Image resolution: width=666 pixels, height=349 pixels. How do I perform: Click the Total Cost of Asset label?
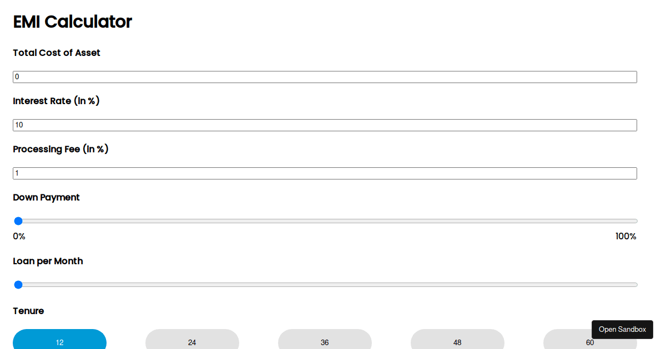click(x=56, y=53)
